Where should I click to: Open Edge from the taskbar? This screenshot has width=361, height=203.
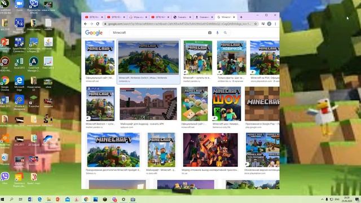[x=40, y=199]
